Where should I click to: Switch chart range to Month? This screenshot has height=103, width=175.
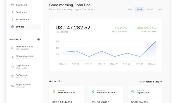[150, 9]
